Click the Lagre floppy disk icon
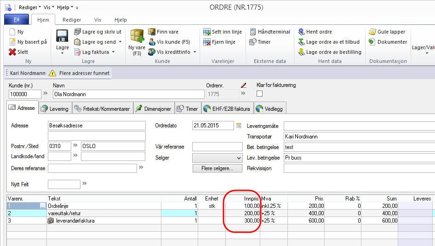 pyautogui.click(x=62, y=36)
